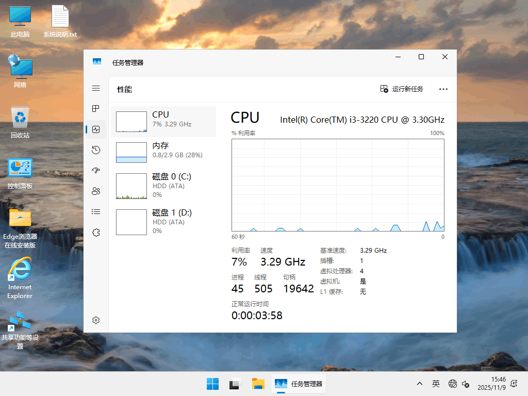The width and height of the screenshot is (528, 396).
Task: Open Task Manager settings gear icon
Action: pyautogui.click(x=96, y=320)
